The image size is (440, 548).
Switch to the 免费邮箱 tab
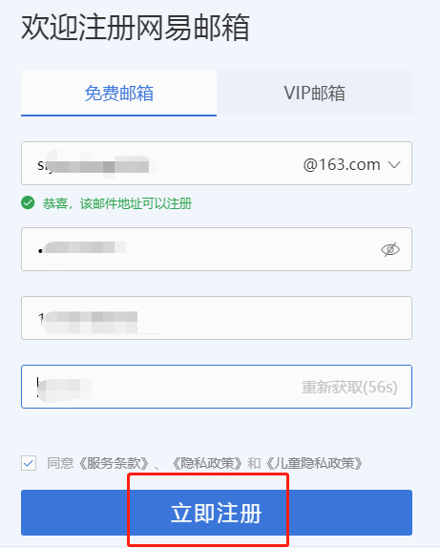coord(118,94)
